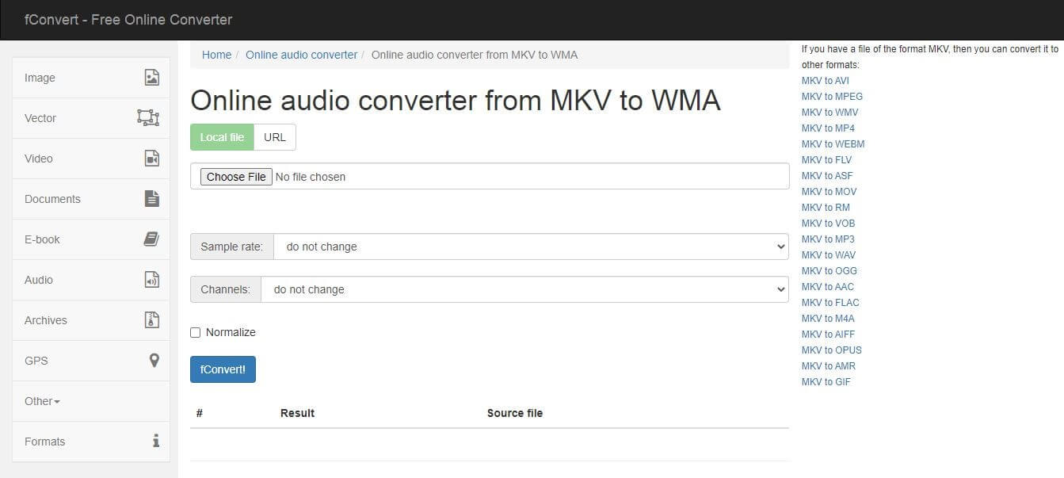This screenshot has height=478, width=1064.
Task: Open the MKV to WMV link
Action: click(829, 113)
